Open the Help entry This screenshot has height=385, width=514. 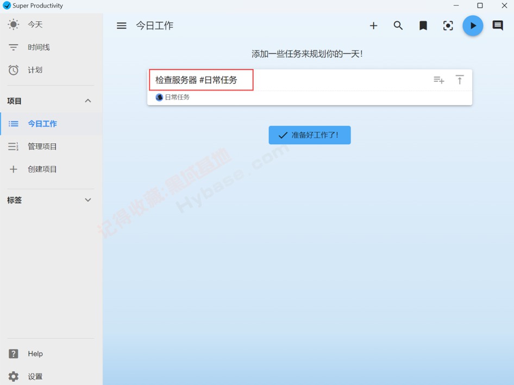tap(51, 354)
